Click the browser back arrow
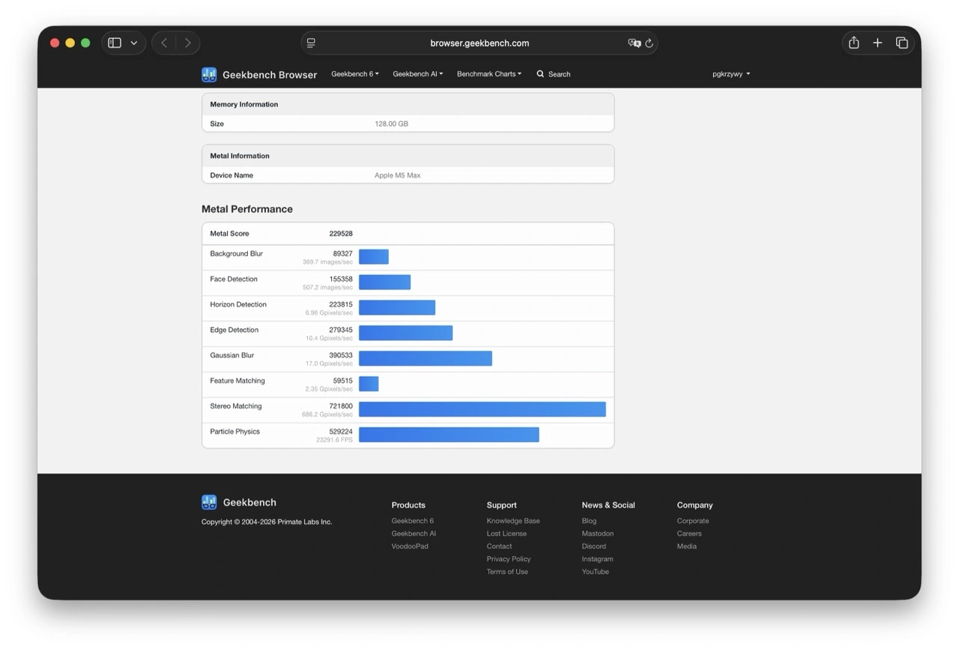Screen dimensions: 959x649 click(x=164, y=43)
